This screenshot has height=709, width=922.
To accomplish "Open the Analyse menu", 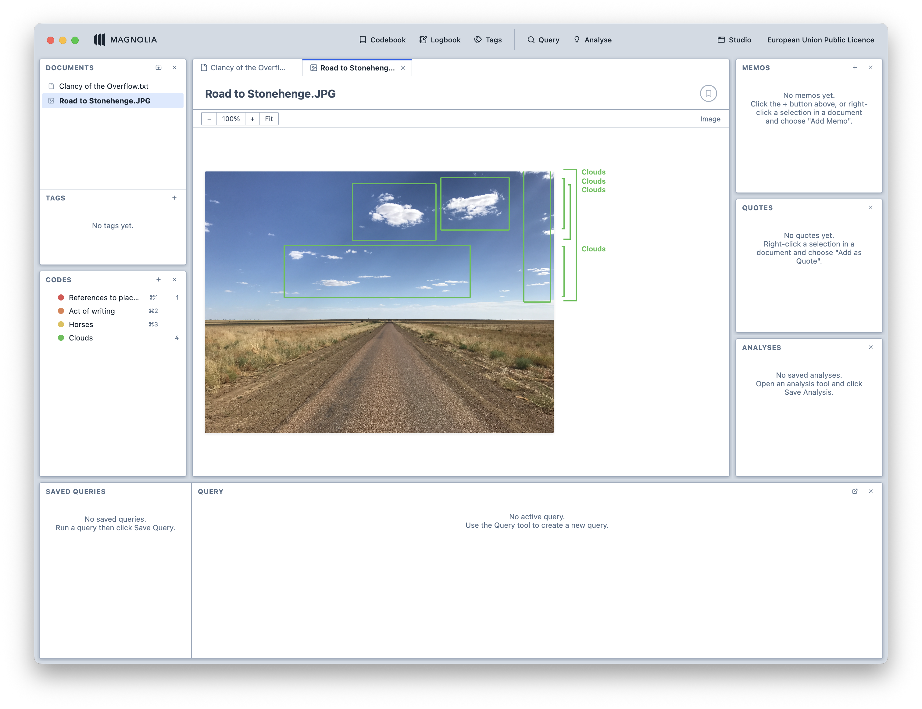I will tap(593, 40).
